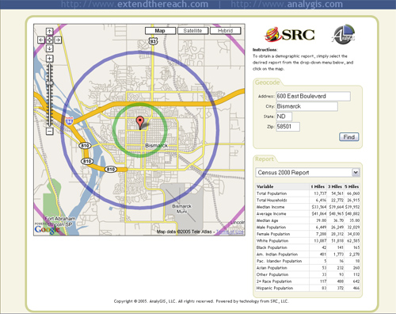396x314 pixels.
Task: Select the Total Population row label
Action: point(272,193)
